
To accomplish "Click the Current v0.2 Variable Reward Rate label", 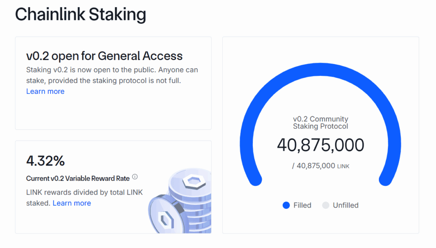I will (x=77, y=178).
